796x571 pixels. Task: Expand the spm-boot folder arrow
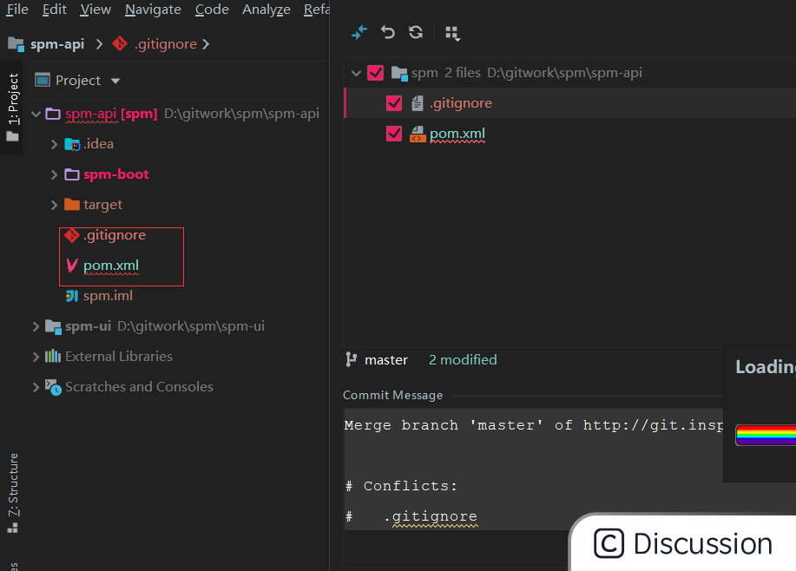55,174
